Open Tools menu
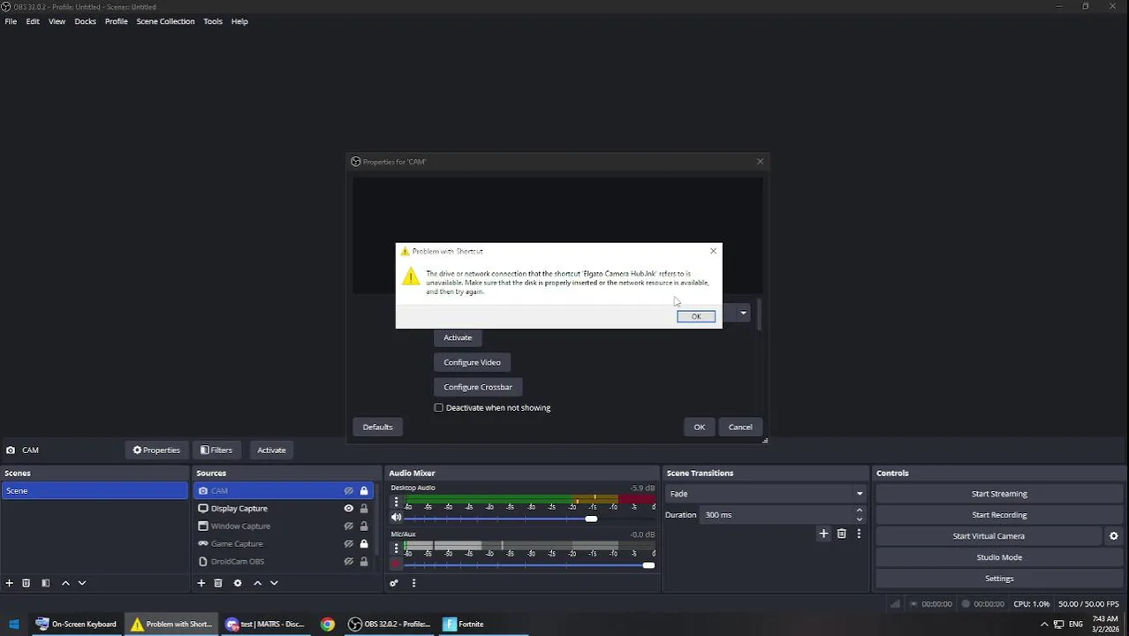Screen dimensions: 1129x636 click(213, 21)
